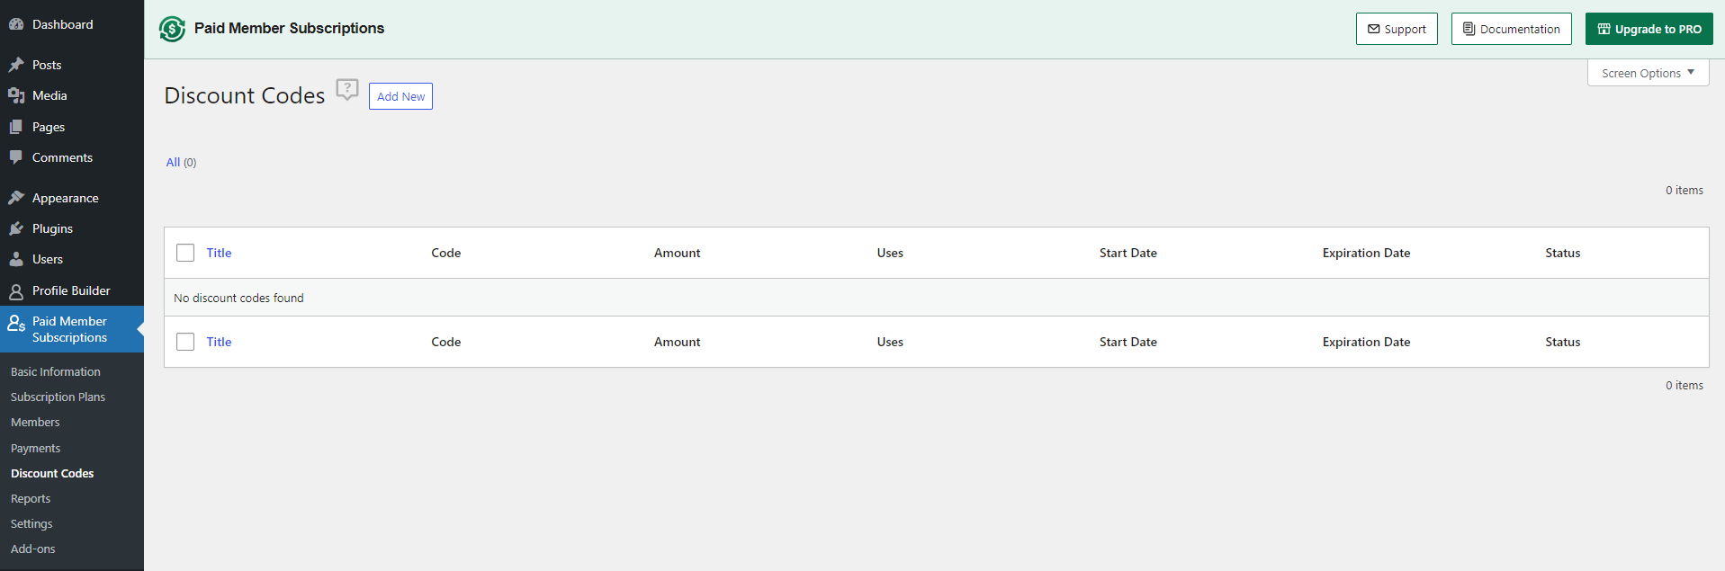Click the Dashboard gauge icon
Viewport: 1725px width, 571px height.
pos(16,24)
